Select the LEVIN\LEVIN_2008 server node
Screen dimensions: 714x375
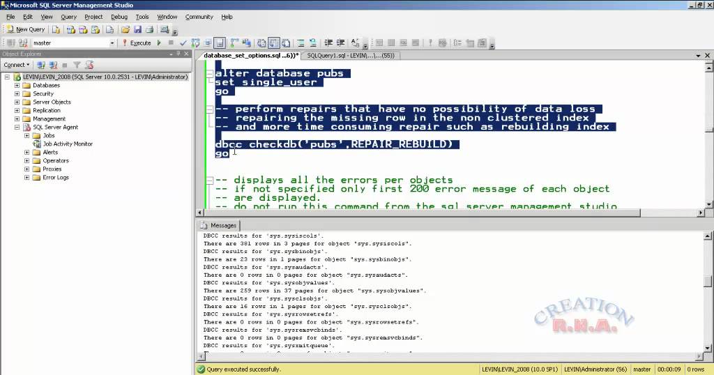pyautogui.click(x=105, y=77)
